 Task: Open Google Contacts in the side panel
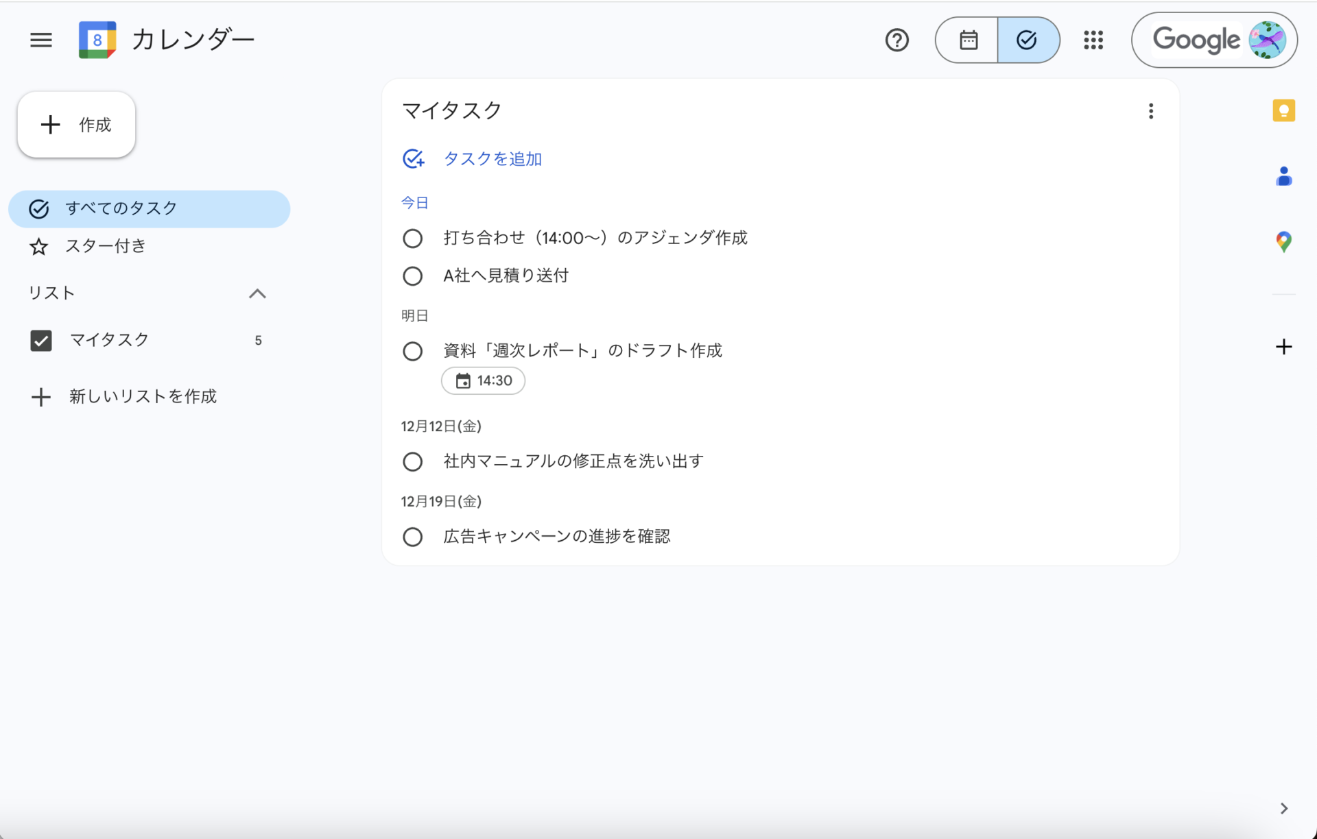click(1283, 176)
